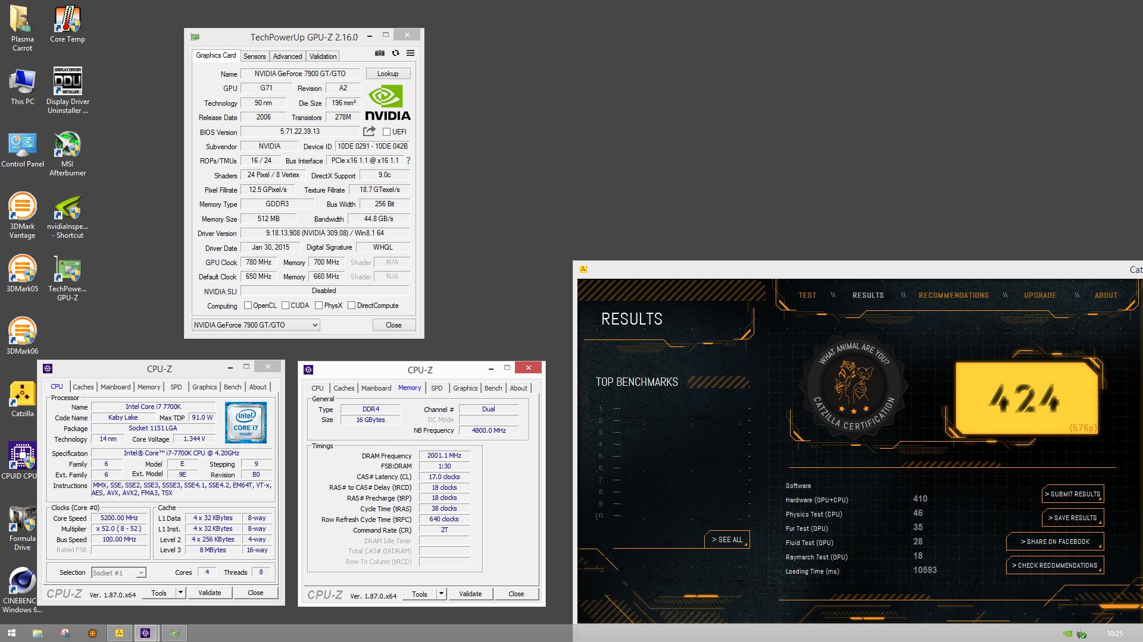
Task: Launch Display Driver Uninstaller shortcut
Action: [x=67, y=91]
